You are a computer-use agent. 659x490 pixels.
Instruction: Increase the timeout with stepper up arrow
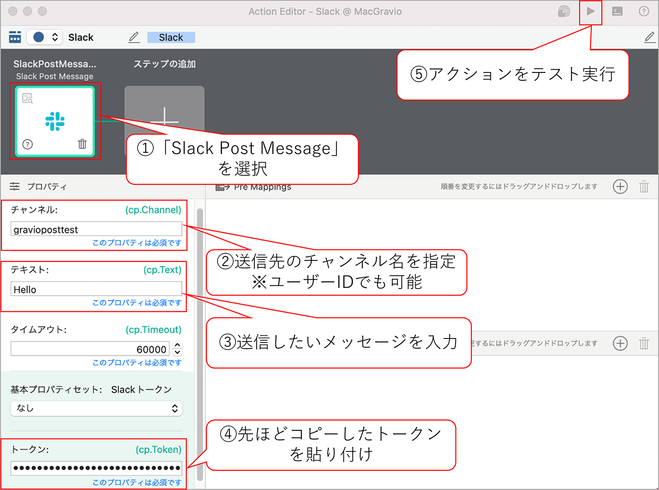(177, 346)
